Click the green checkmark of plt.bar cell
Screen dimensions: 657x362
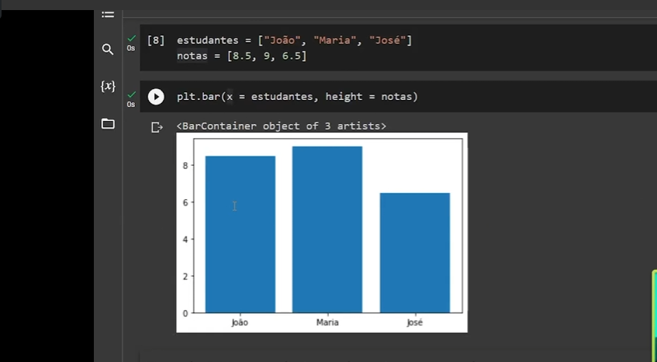(132, 95)
